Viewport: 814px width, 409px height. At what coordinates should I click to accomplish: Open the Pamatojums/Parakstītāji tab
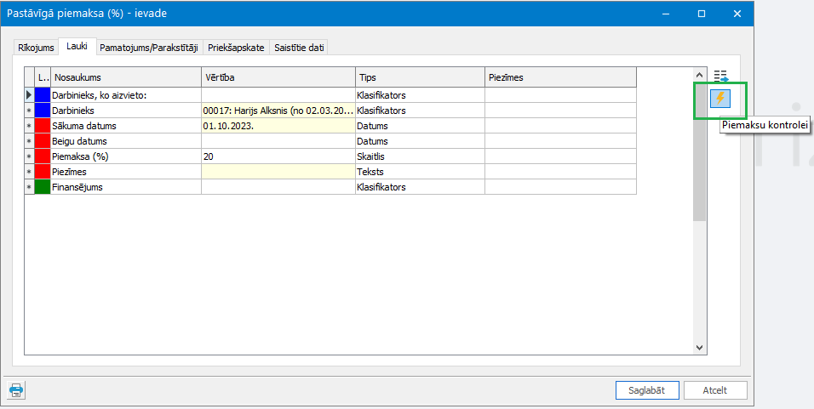[149, 48]
